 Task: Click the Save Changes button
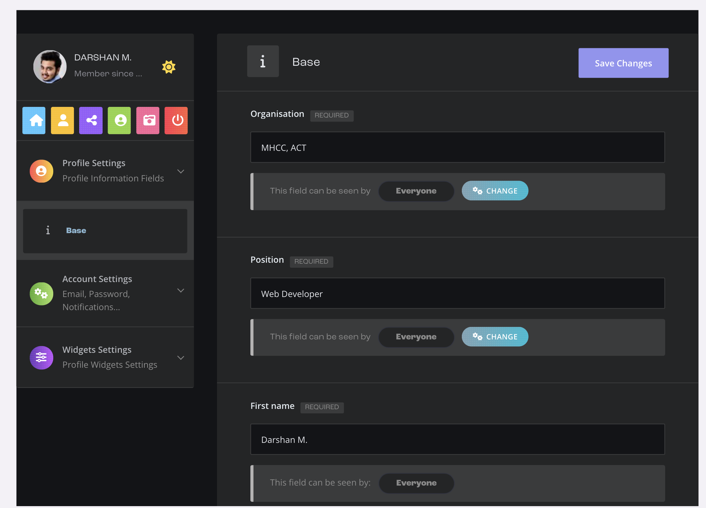[623, 63]
